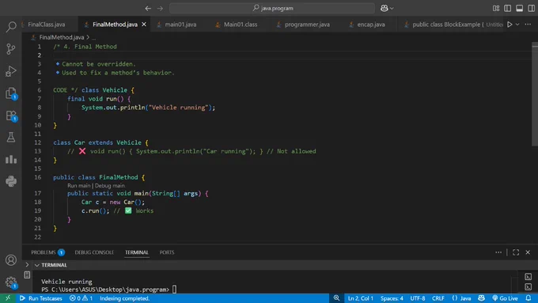Click the editor vertical scrollbar
Viewport: 538px width, 303px height.
point(535,94)
